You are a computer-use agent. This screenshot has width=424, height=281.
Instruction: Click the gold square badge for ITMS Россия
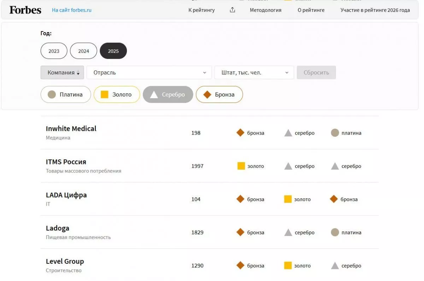pyautogui.click(x=241, y=166)
